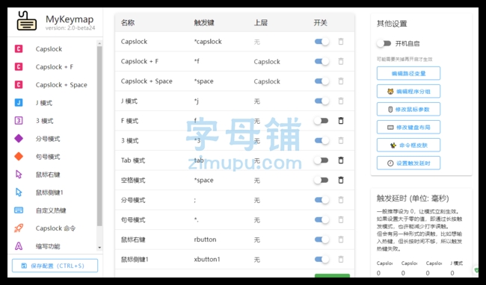This screenshot has width=486, height=285.
Task: Click the 3 模式 sidebar item label
Action: click(45, 121)
